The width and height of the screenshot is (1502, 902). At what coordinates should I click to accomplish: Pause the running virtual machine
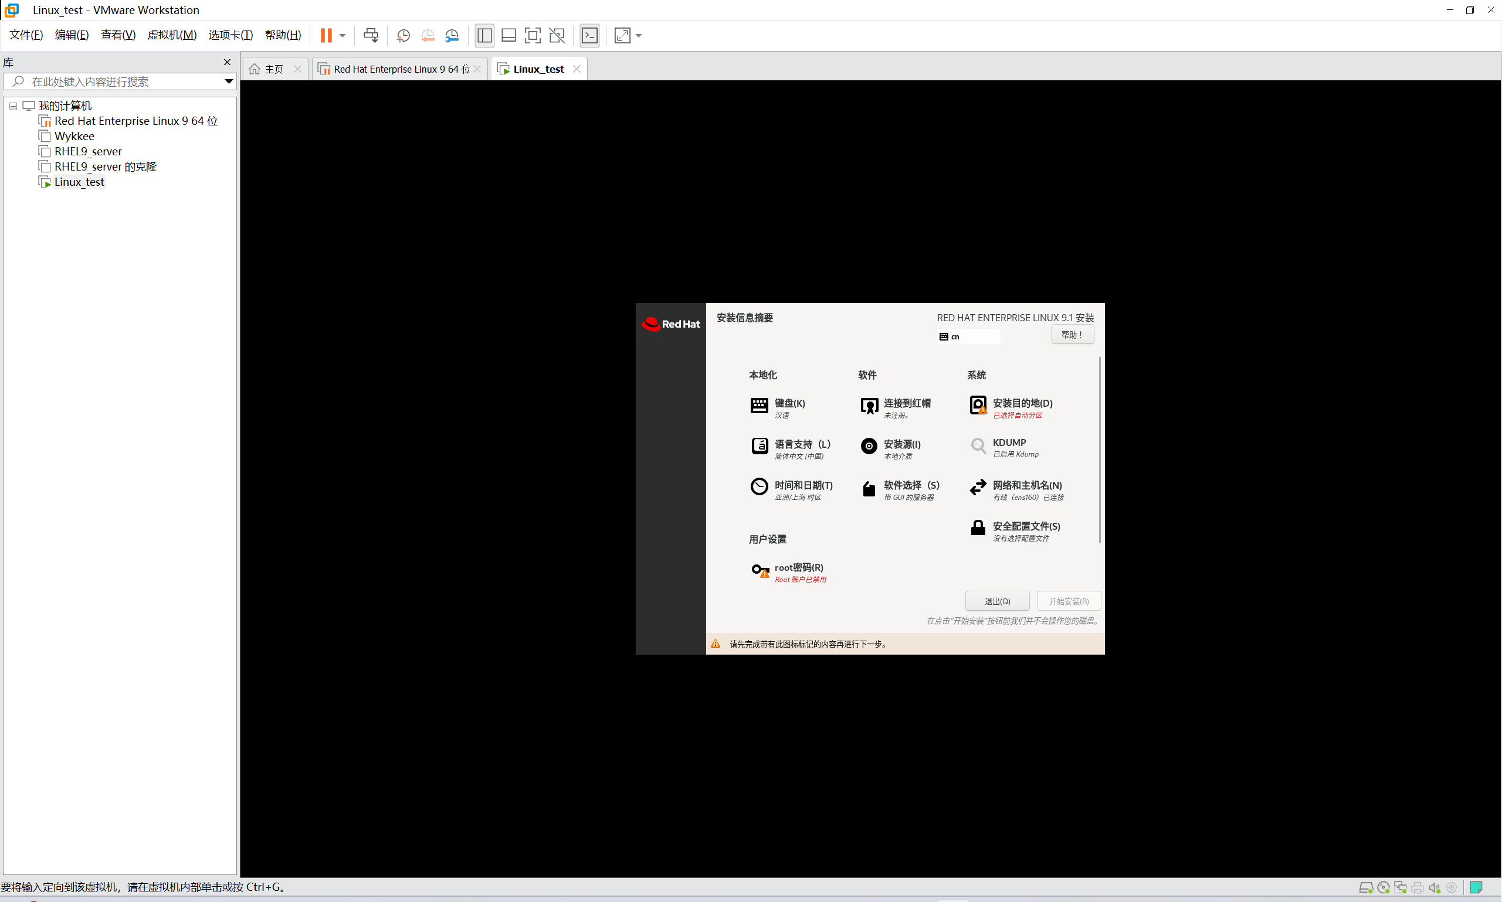pyautogui.click(x=326, y=35)
